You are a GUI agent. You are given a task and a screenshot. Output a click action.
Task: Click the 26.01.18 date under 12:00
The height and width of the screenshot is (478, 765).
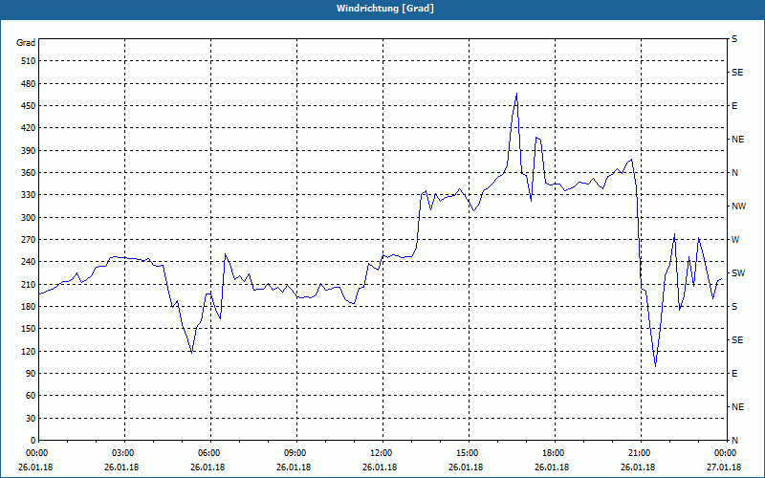[380, 467]
